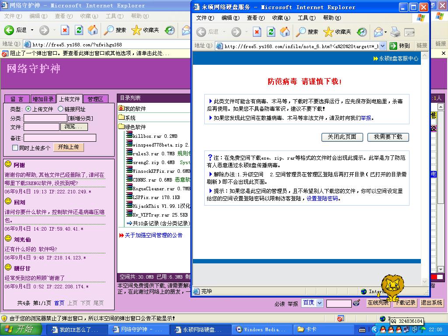This screenshot has height=336, width=448.
Task: Click Back arrow in 网络守护神 window toolbar
Action: [9, 30]
